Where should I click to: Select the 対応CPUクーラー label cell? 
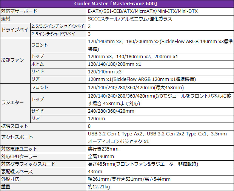(x=43, y=157)
